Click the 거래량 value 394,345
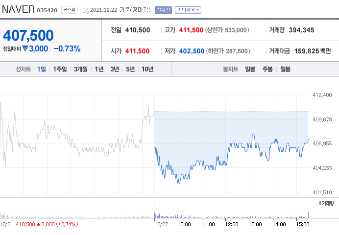 click(301, 30)
